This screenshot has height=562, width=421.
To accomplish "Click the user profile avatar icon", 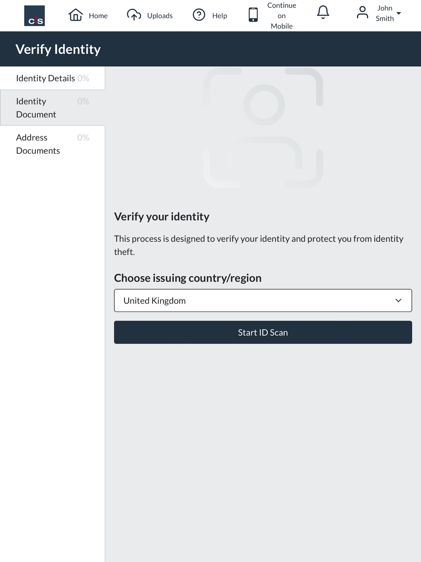I will coord(362,12).
